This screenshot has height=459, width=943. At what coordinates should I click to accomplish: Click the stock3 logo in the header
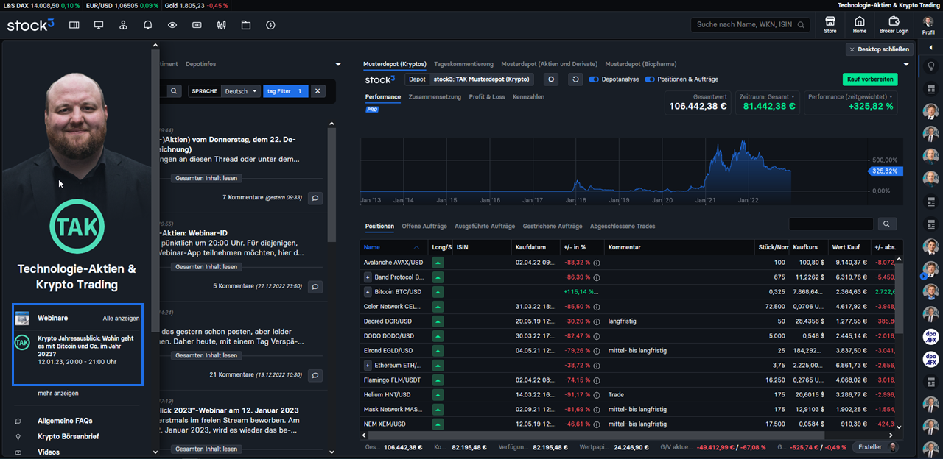click(31, 25)
